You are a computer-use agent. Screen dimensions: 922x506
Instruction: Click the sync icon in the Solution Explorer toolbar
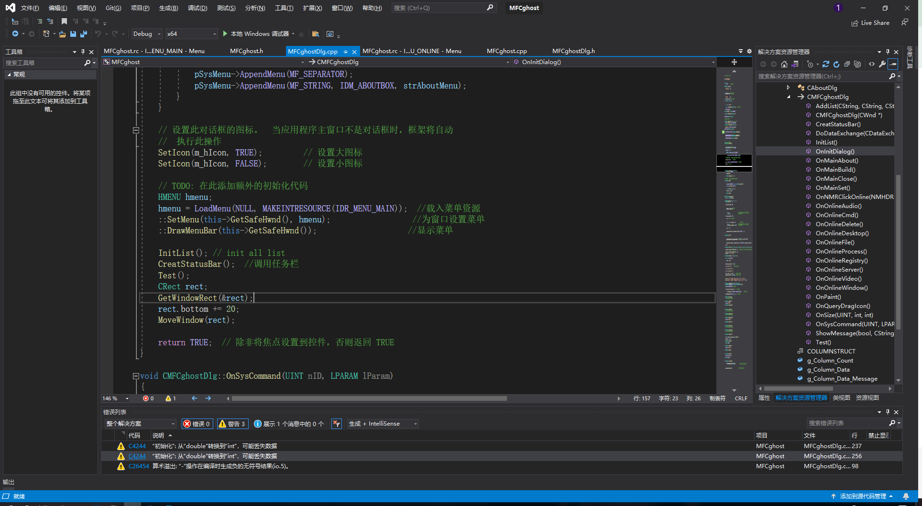(826, 64)
